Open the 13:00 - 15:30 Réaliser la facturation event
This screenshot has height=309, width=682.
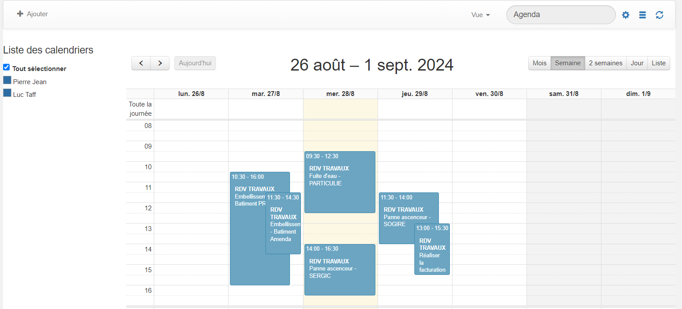[x=432, y=249]
